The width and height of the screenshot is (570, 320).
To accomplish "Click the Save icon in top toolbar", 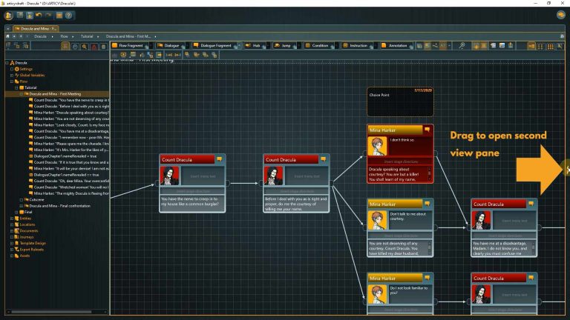I will point(30,16).
